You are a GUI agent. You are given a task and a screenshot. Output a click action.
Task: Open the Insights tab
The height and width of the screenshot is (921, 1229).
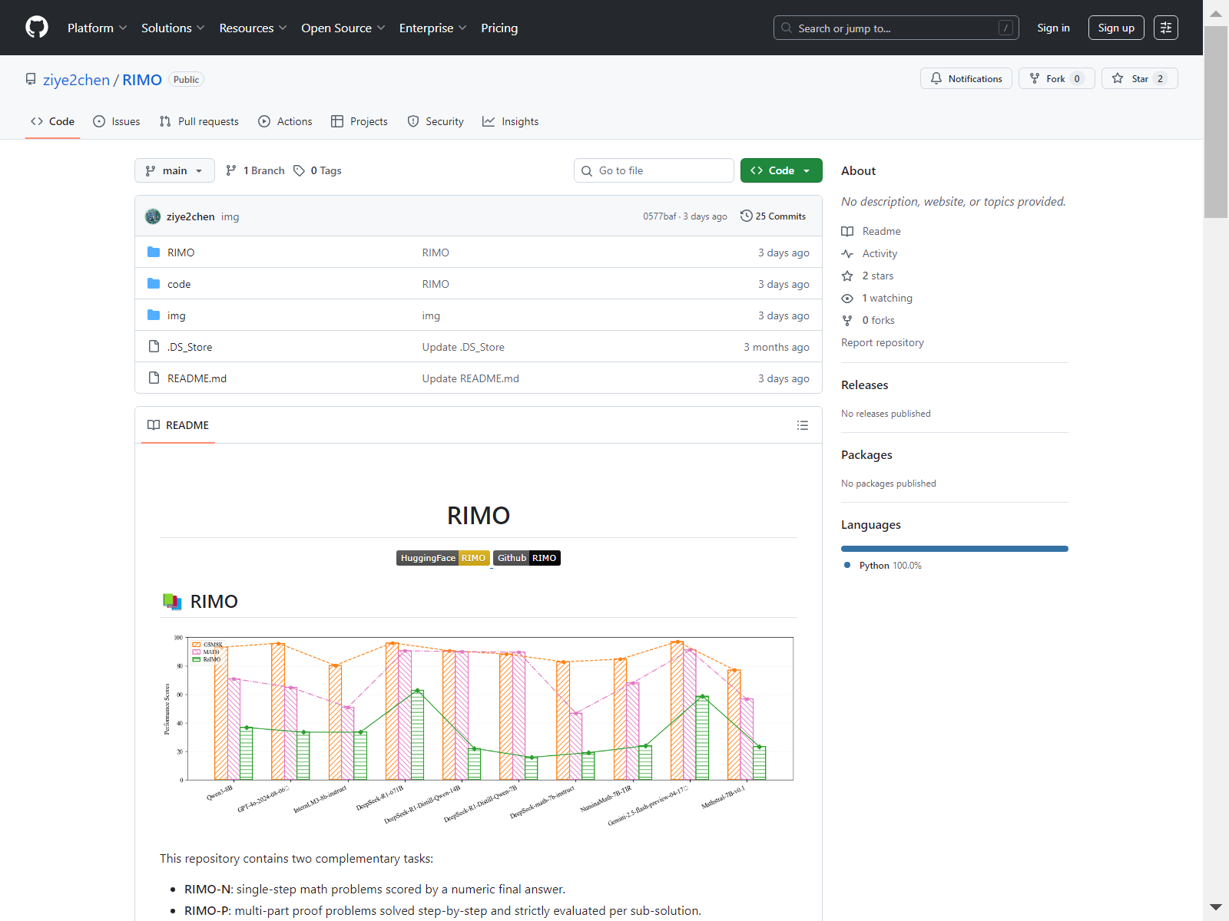point(511,121)
